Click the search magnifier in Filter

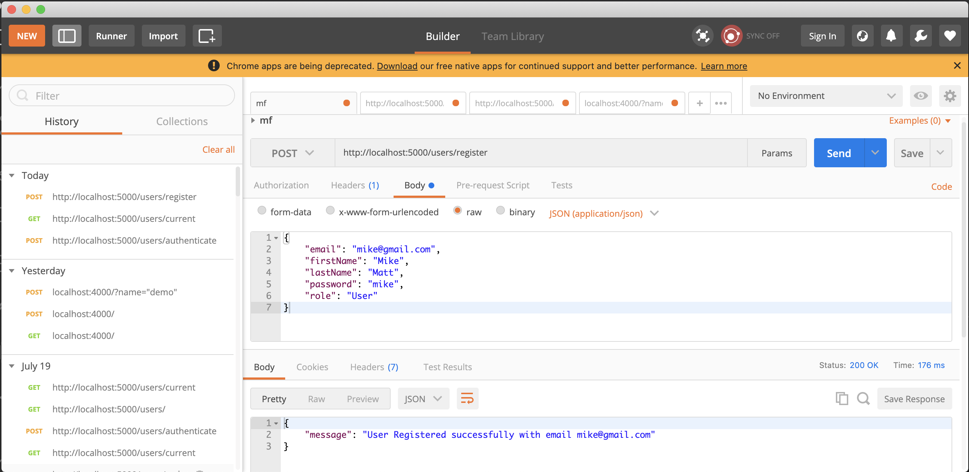(x=23, y=95)
